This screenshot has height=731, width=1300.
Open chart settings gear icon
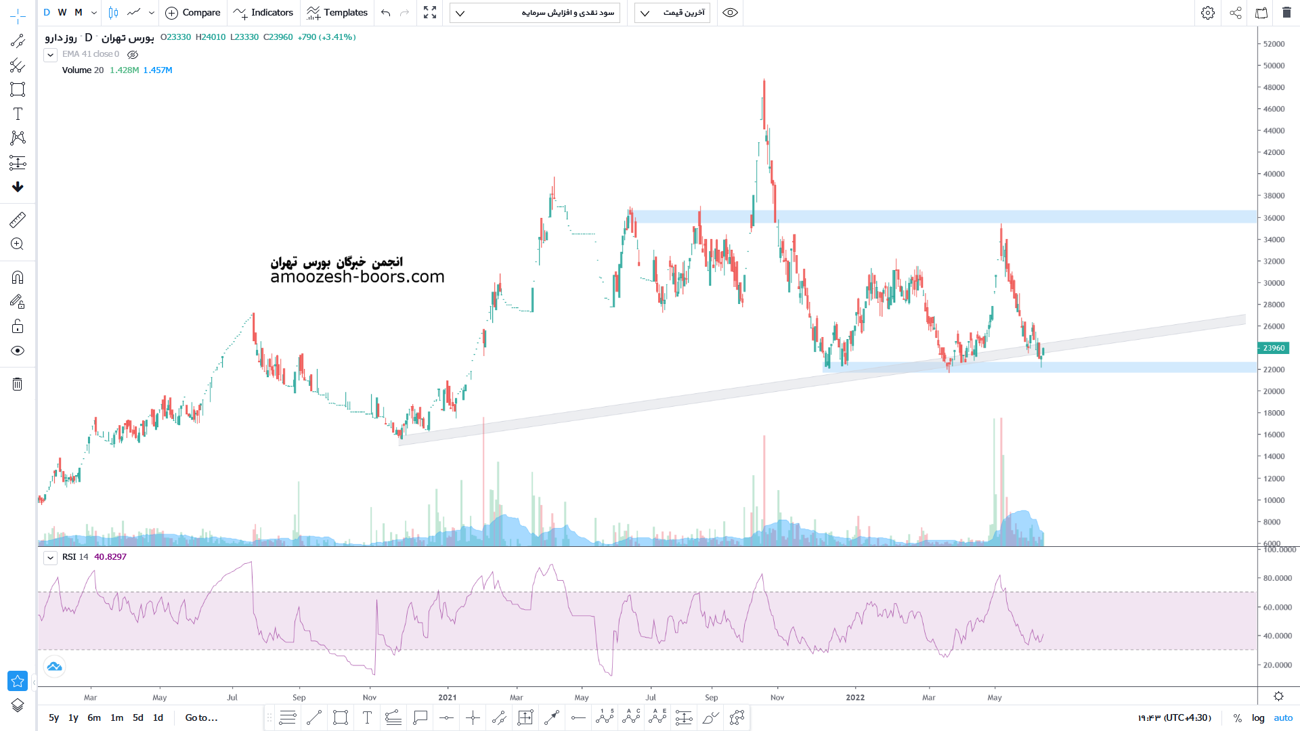pos(1208,13)
